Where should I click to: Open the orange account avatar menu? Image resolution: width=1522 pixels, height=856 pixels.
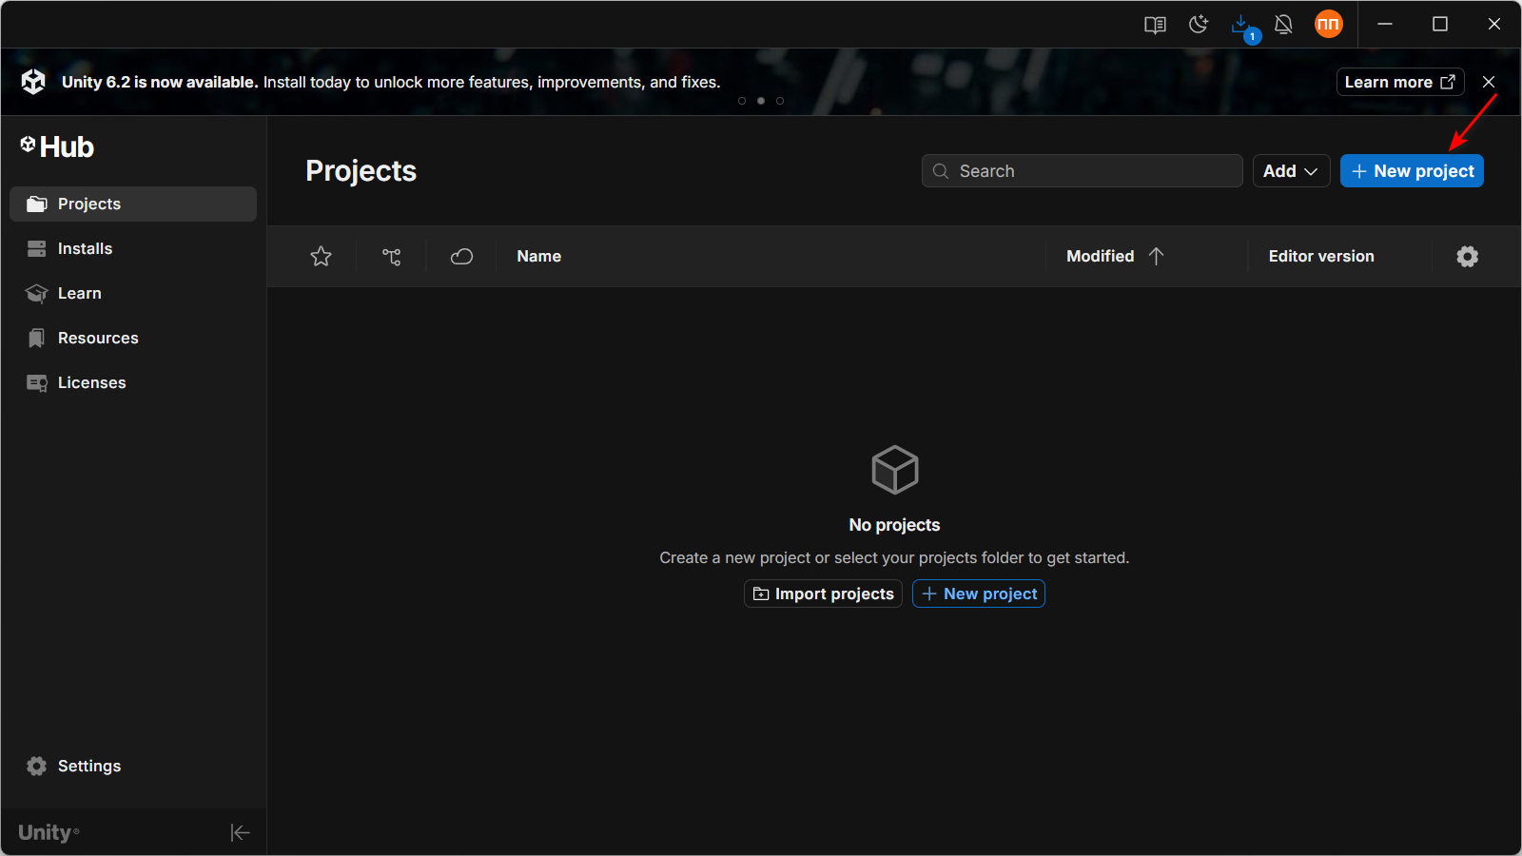1328,25
